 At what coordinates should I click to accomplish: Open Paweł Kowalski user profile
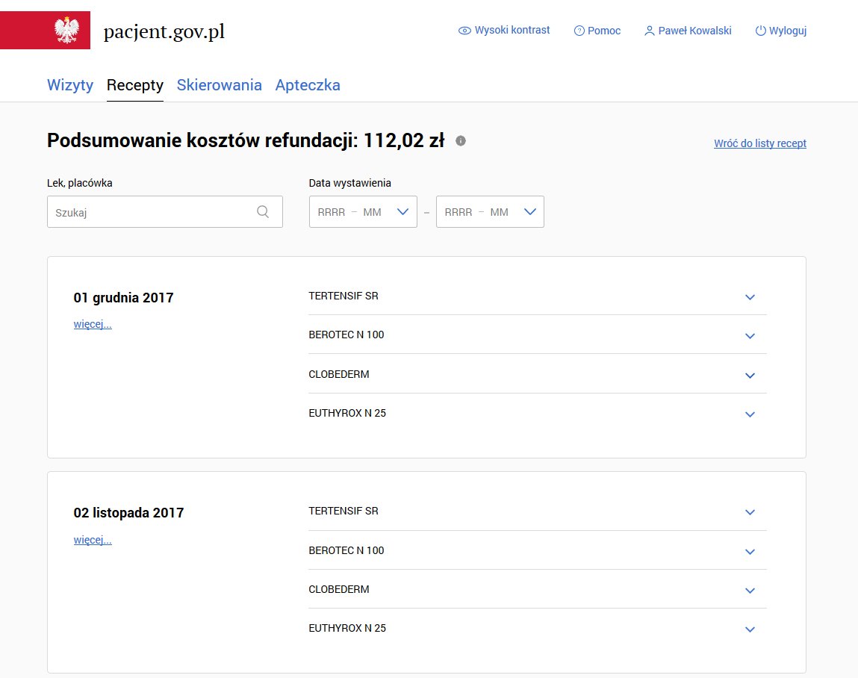tap(688, 31)
